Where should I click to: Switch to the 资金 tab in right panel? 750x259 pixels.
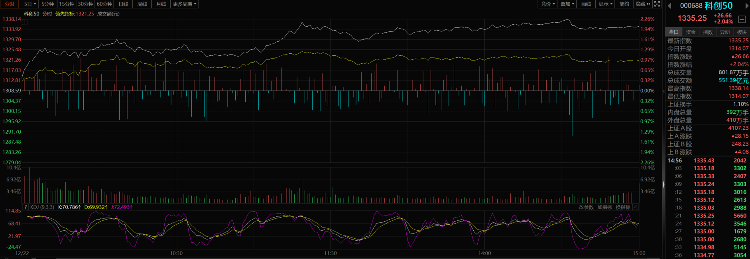tap(691, 32)
